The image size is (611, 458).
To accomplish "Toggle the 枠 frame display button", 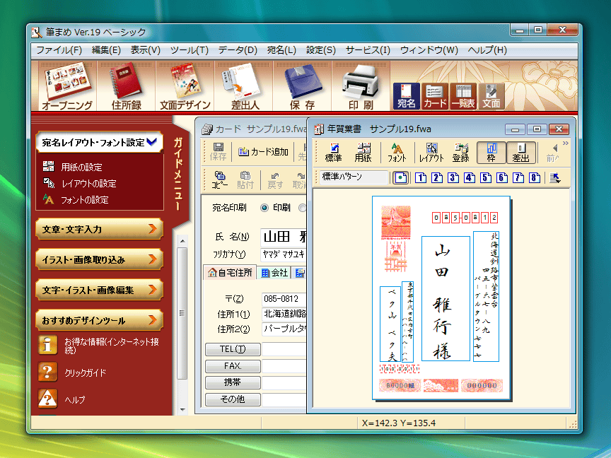I will (x=491, y=152).
